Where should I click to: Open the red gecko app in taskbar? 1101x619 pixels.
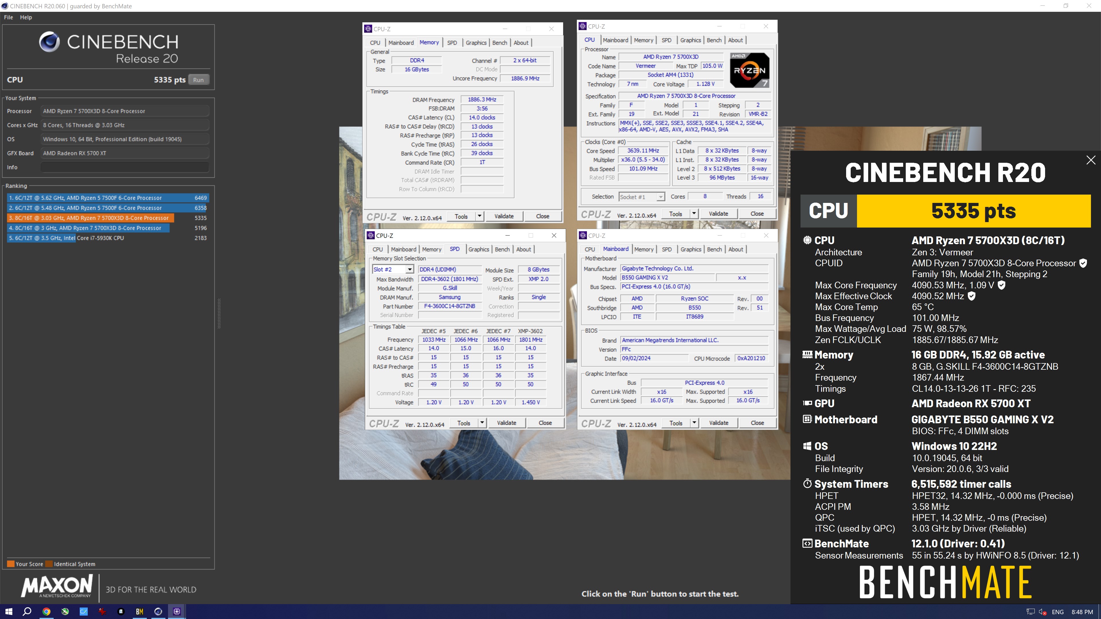pos(102,611)
